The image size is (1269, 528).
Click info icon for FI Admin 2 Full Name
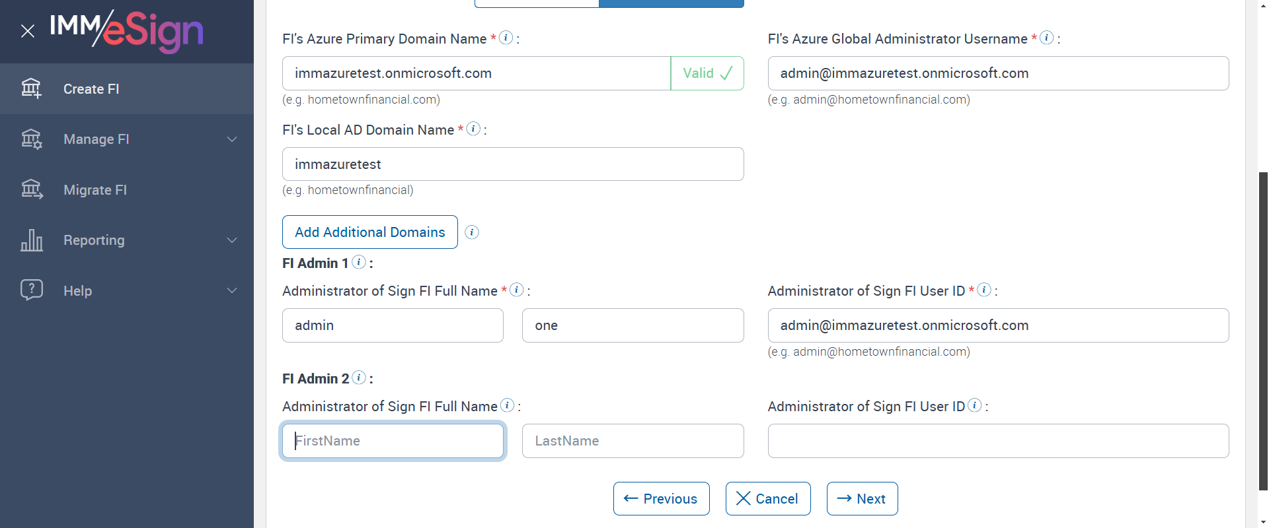[x=507, y=405]
